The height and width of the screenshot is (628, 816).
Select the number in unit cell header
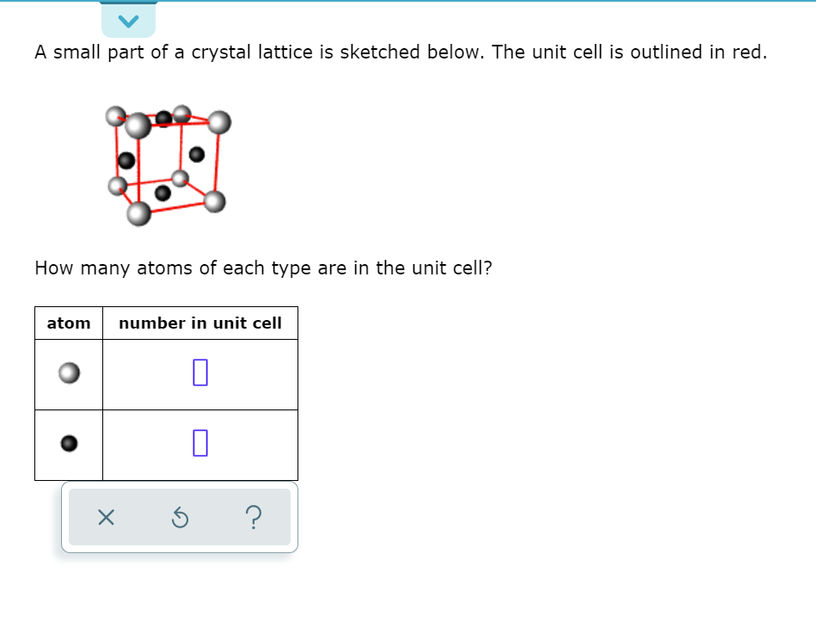tap(199, 323)
